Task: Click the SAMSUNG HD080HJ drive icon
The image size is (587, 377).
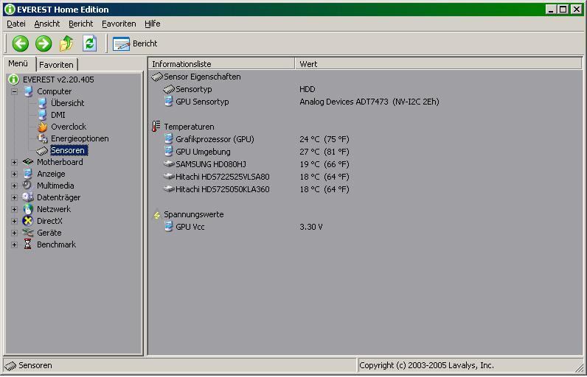Action: (x=169, y=163)
